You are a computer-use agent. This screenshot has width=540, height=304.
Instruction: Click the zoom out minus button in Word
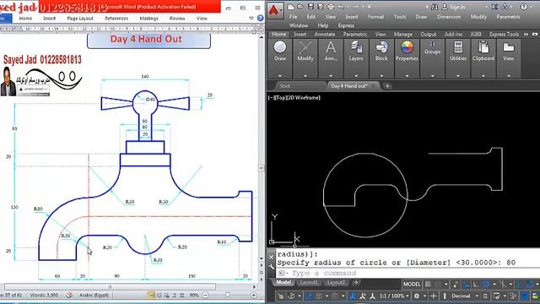(205, 295)
